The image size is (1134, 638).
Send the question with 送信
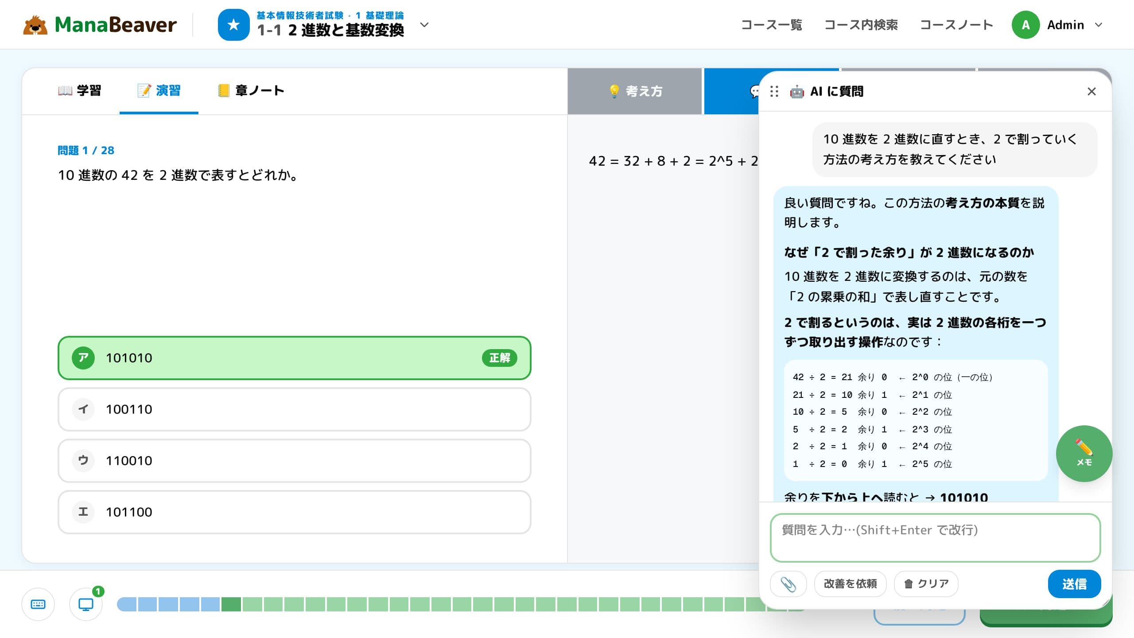pyautogui.click(x=1074, y=584)
